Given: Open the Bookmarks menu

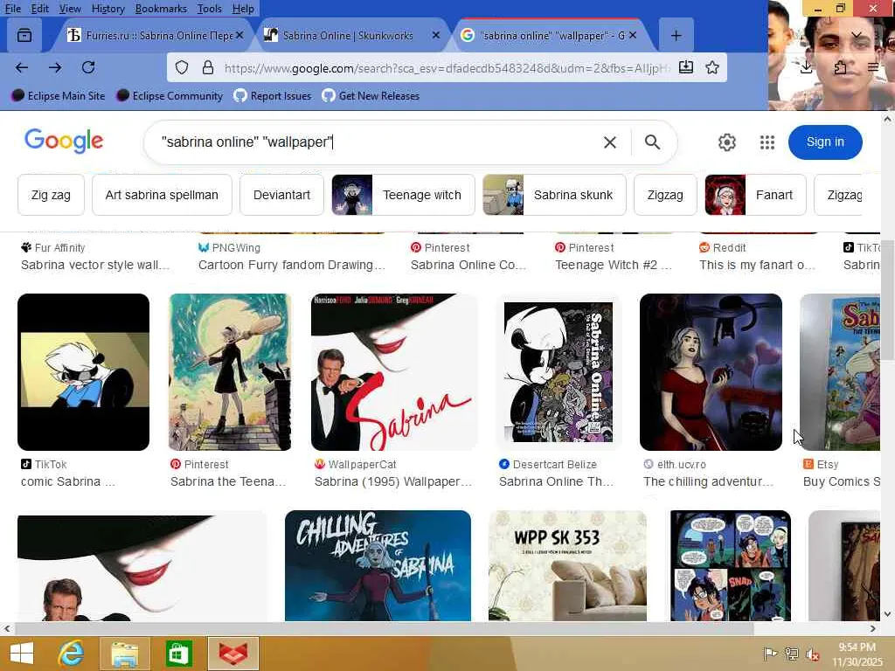Looking at the screenshot, I should click(x=161, y=9).
